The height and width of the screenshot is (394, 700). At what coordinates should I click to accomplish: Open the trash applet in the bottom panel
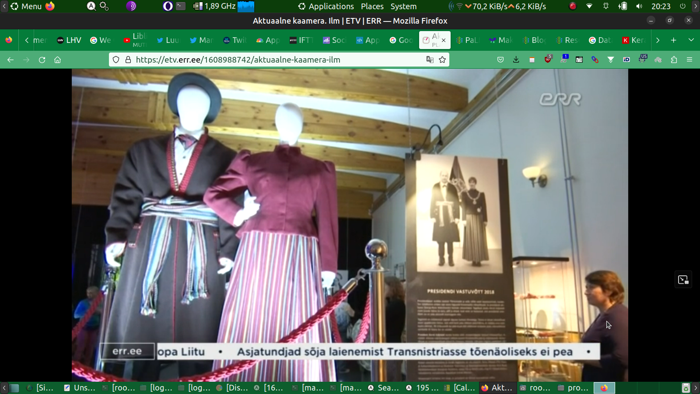(686, 388)
